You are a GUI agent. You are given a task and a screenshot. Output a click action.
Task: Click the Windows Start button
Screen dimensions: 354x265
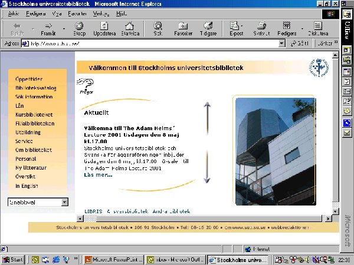tap(13, 259)
